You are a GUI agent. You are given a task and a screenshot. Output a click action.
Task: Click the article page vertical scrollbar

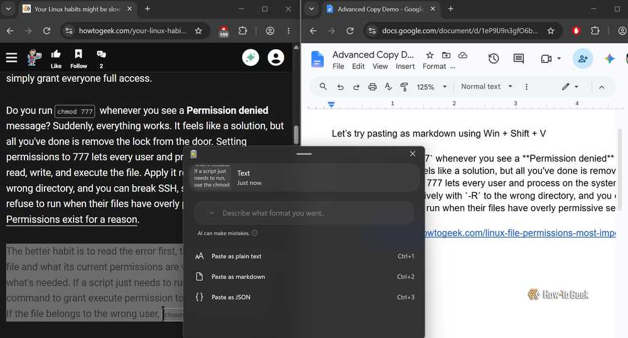click(x=296, y=135)
